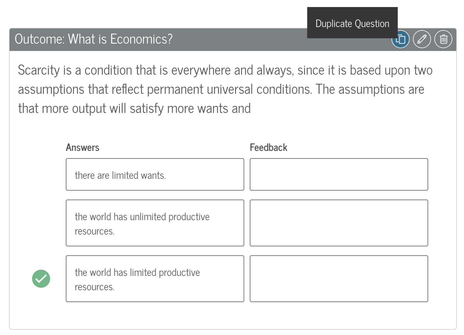
Task: Click feedback box for 'unlimited productive resources' answer
Action: (x=339, y=223)
